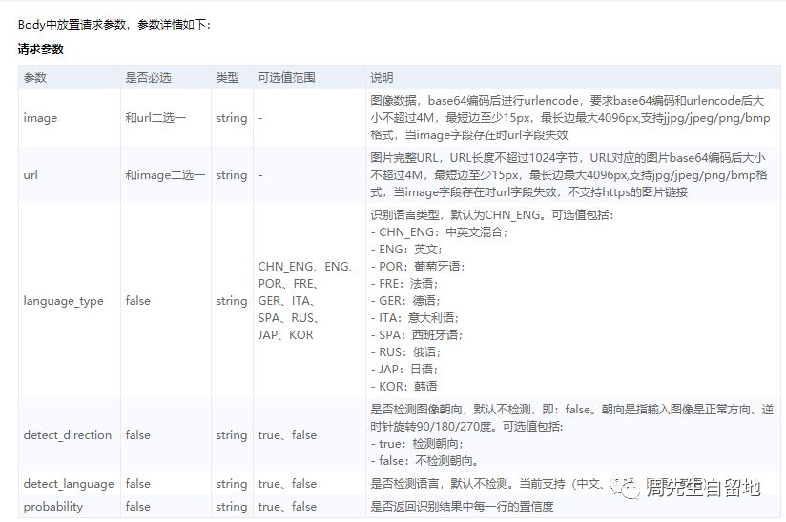Click the line '- ITA：意大利语'
This screenshot has height=522, width=786.
[415, 318]
